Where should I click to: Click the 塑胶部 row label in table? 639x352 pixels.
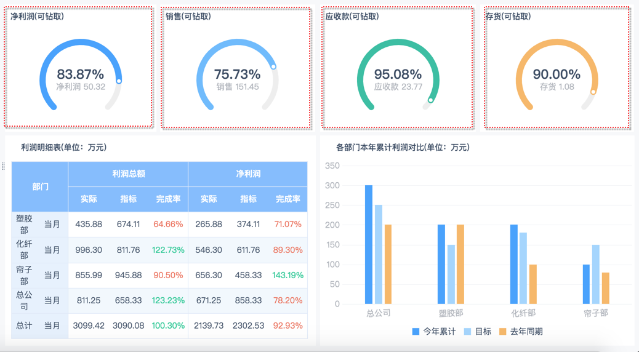[x=24, y=225]
